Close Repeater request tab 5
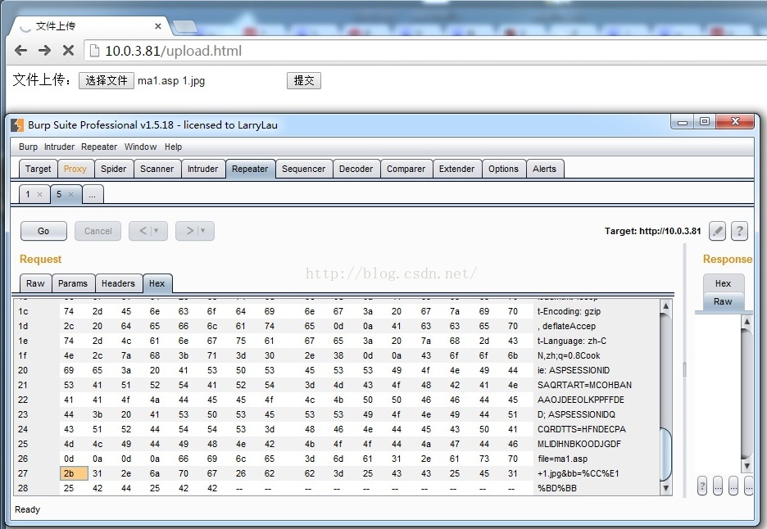This screenshot has height=529, width=767. click(x=71, y=195)
